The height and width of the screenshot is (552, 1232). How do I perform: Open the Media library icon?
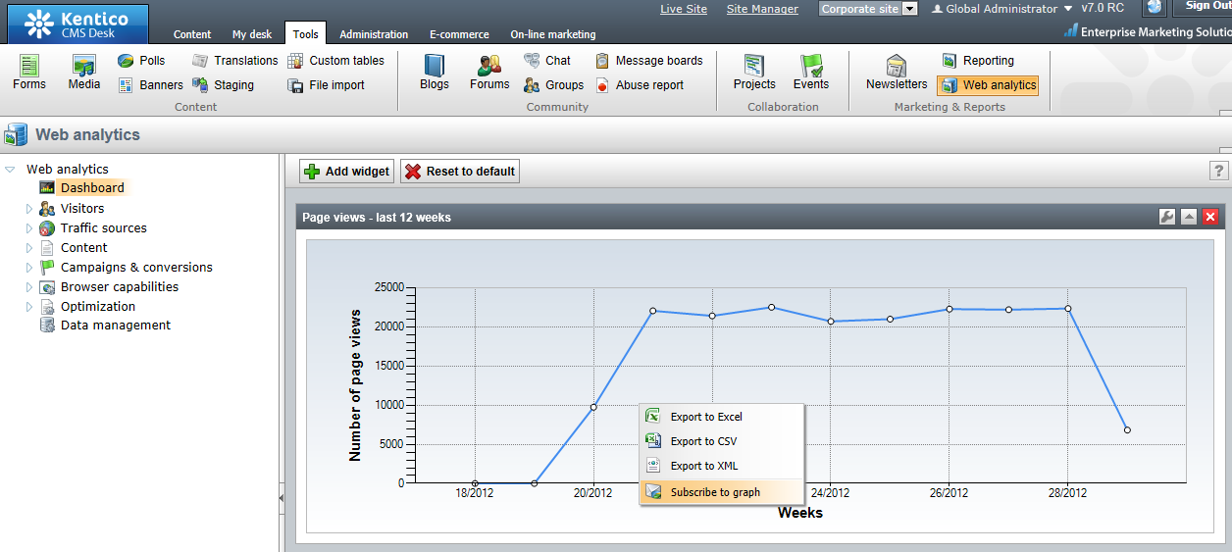point(84,72)
